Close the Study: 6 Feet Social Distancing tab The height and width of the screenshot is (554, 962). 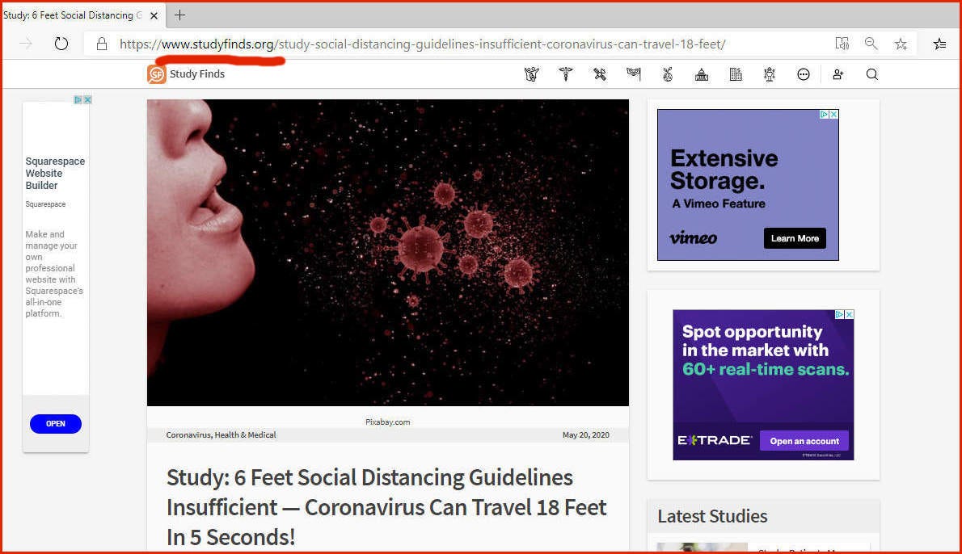pyautogui.click(x=154, y=16)
